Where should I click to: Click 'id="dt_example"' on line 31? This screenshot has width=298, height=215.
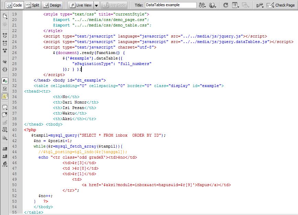click(85, 80)
